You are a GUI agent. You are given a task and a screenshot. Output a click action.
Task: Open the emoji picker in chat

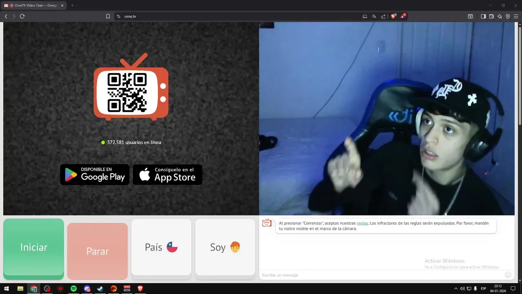[x=508, y=275]
